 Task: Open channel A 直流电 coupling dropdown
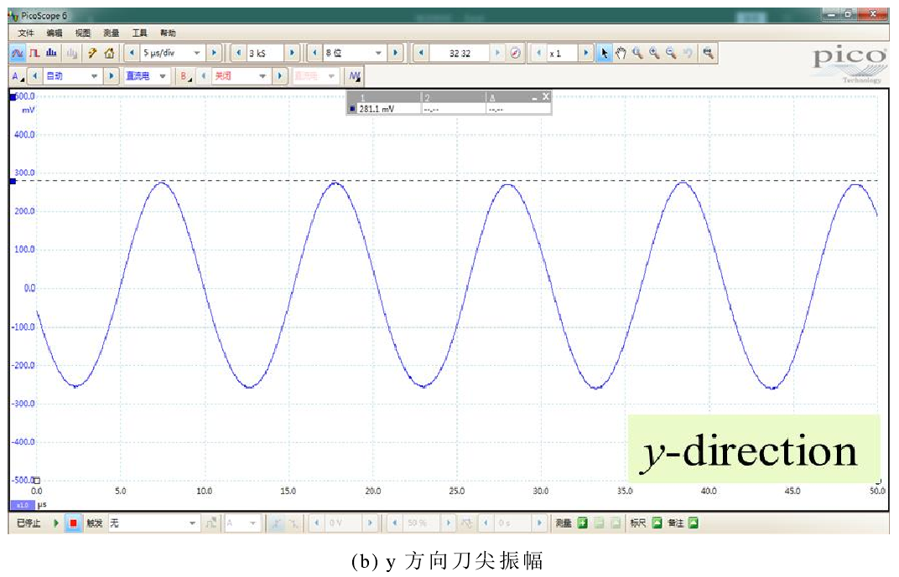tap(163, 76)
